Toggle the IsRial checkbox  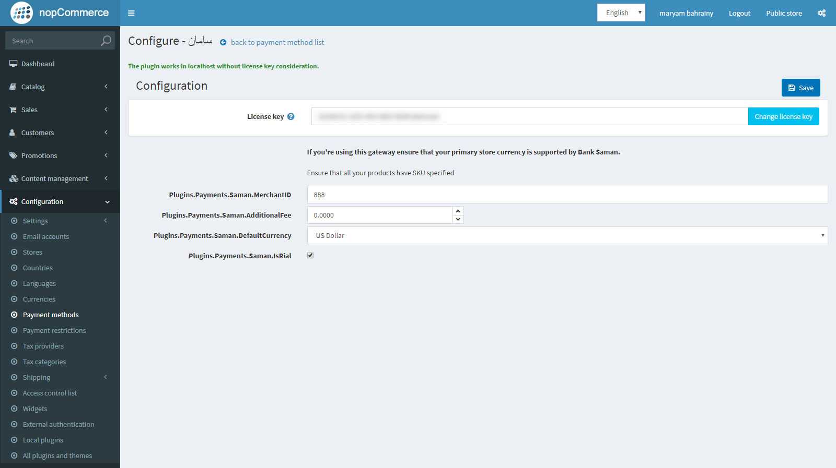tap(310, 255)
